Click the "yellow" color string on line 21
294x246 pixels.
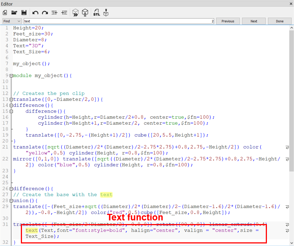pos(38,153)
